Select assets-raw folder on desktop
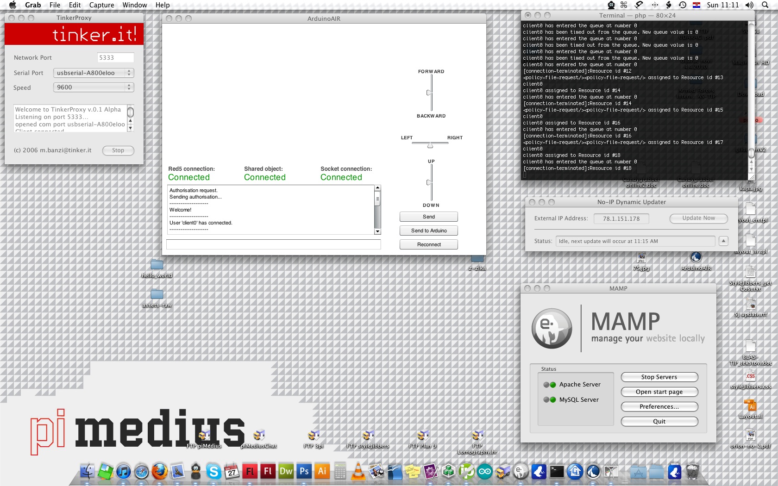The width and height of the screenshot is (778, 486). (157, 299)
